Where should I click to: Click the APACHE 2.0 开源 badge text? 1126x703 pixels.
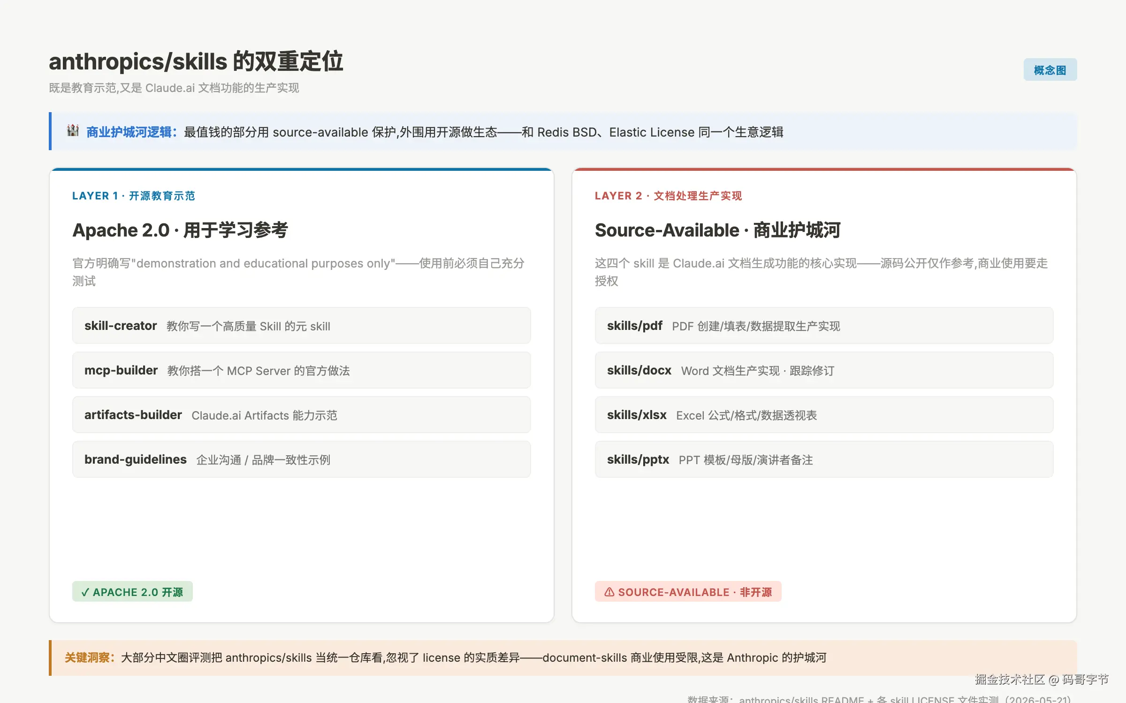[138, 592]
